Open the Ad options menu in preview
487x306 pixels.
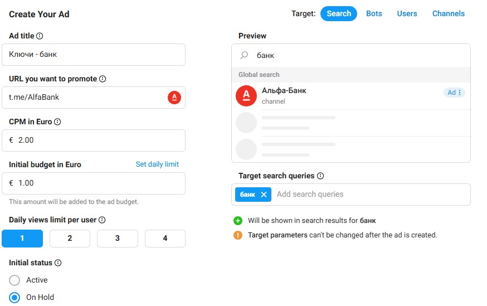(x=460, y=93)
